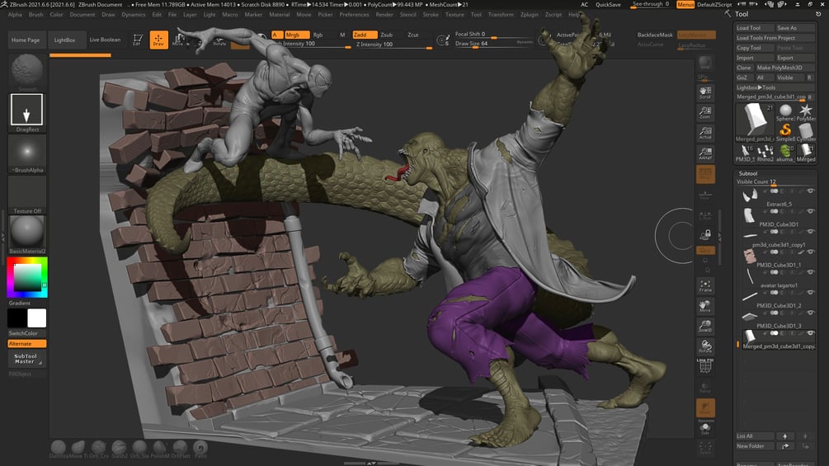Screen dimensions: 829x466
Task: Open the Texture Off selector
Action: pos(27,195)
